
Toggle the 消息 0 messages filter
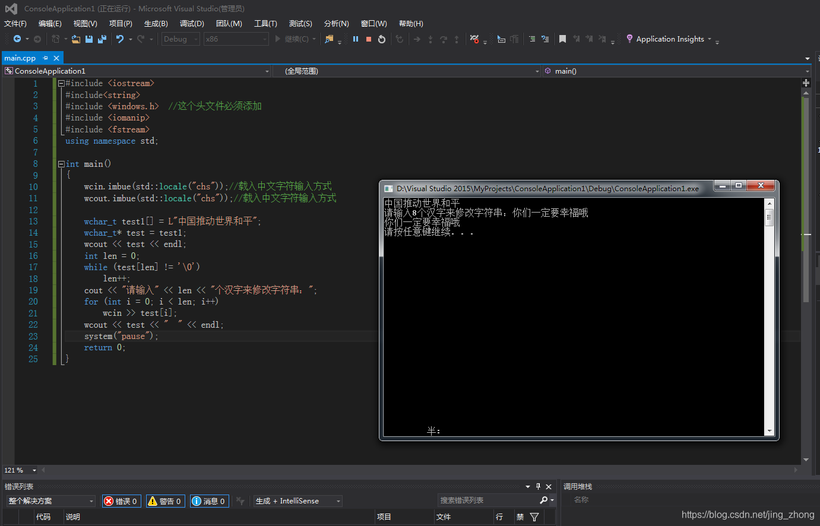pos(209,500)
